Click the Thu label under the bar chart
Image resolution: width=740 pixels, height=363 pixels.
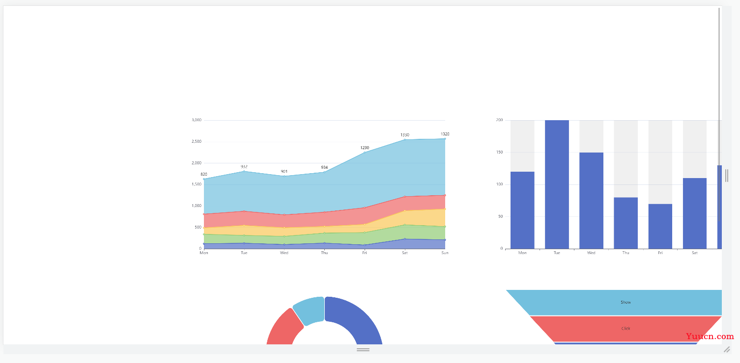point(626,253)
